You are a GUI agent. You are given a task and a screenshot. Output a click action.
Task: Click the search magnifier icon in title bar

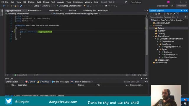click(126, 2)
